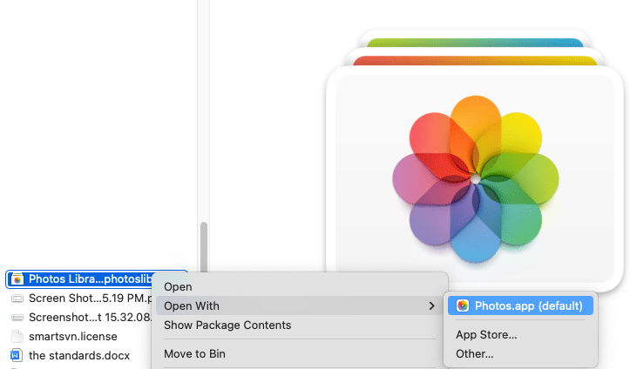
Task: Select the the standards.docx file name
Action: click(79, 355)
